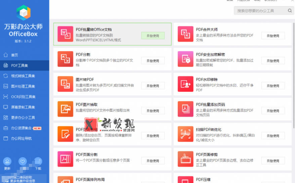Open 办公资源集合 in the sidebar

point(25,128)
